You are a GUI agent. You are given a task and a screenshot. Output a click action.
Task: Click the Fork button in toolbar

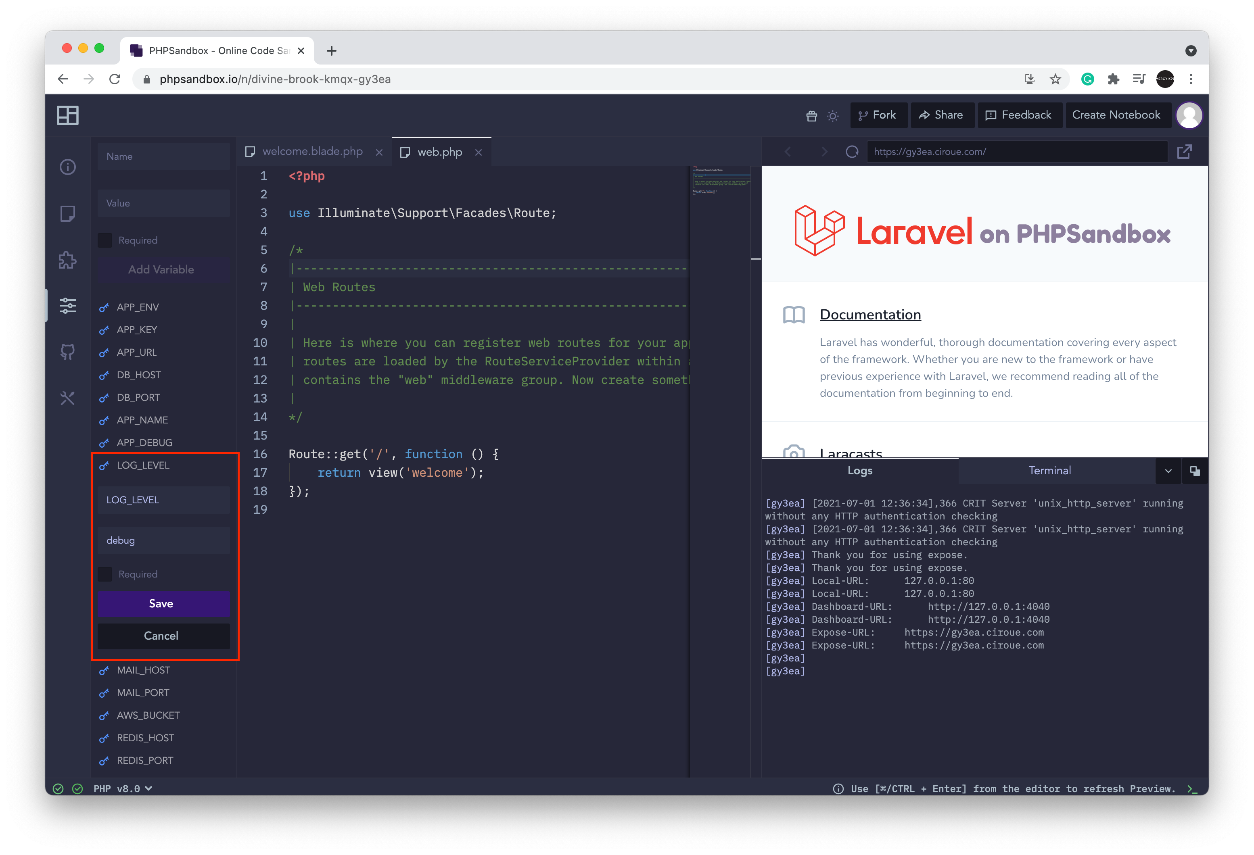[877, 116]
